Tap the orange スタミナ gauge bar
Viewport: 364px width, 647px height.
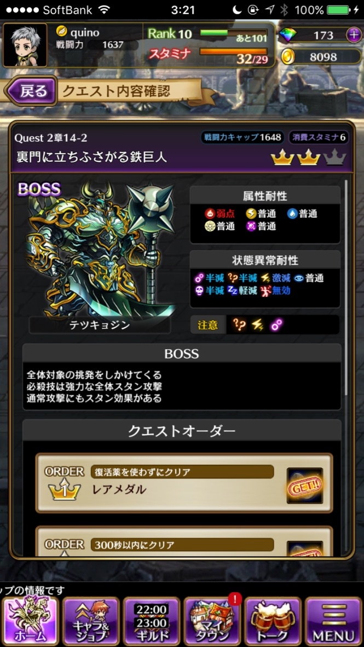tap(233, 51)
